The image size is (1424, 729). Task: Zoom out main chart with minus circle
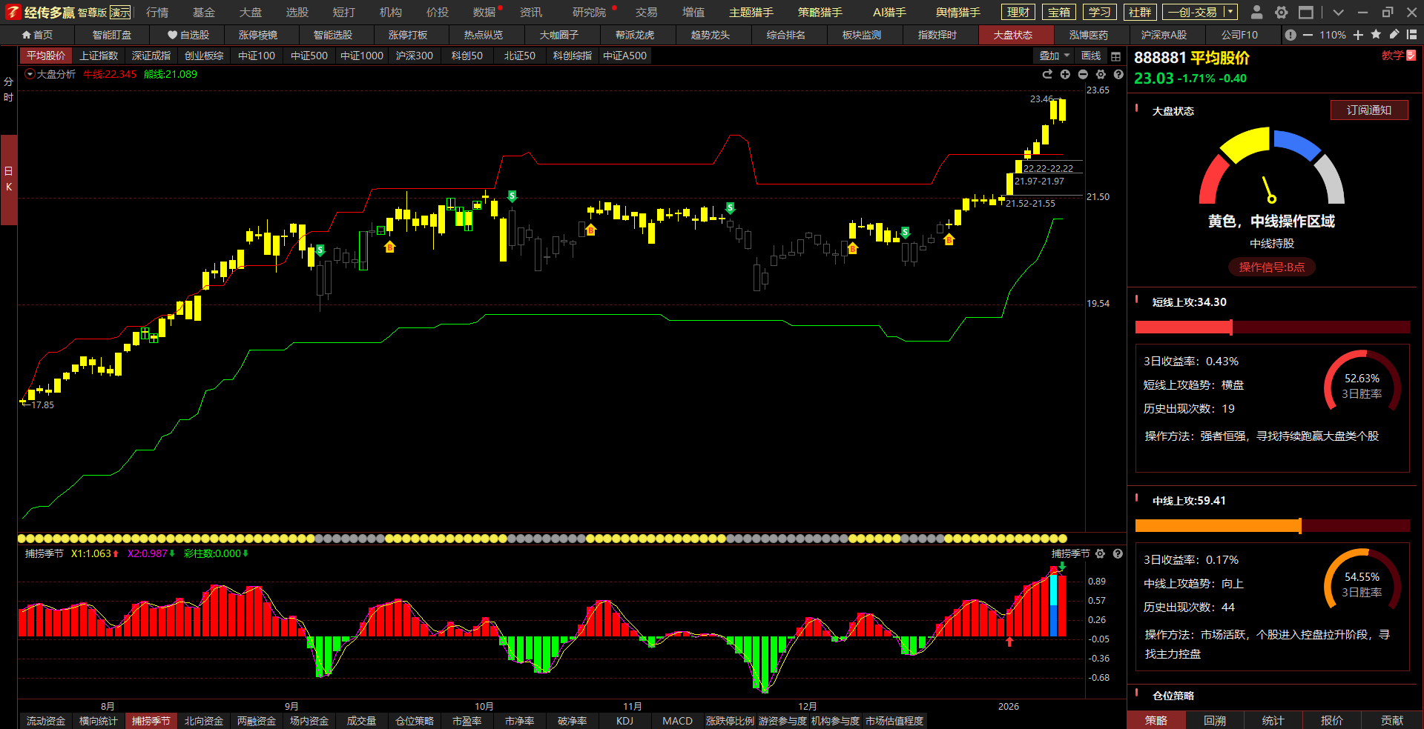1083,74
